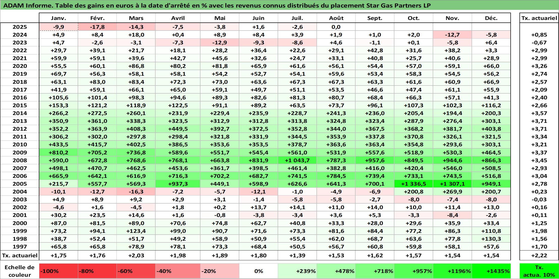Select the +957% green scale swatch

(x=414, y=271)
